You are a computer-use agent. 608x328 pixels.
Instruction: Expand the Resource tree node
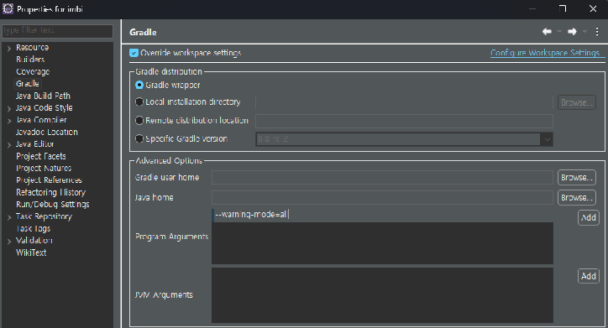point(9,48)
